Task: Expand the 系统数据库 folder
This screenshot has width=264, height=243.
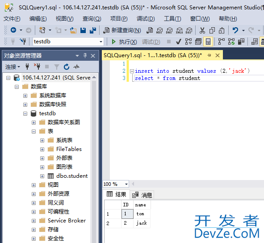Action: pos(25,96)
